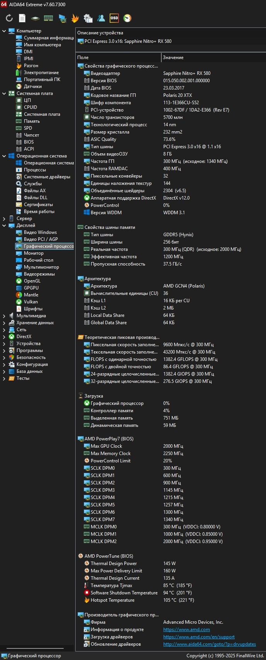Select Чипсет tree item
266x660 pixels.
(x=31, y=135)
